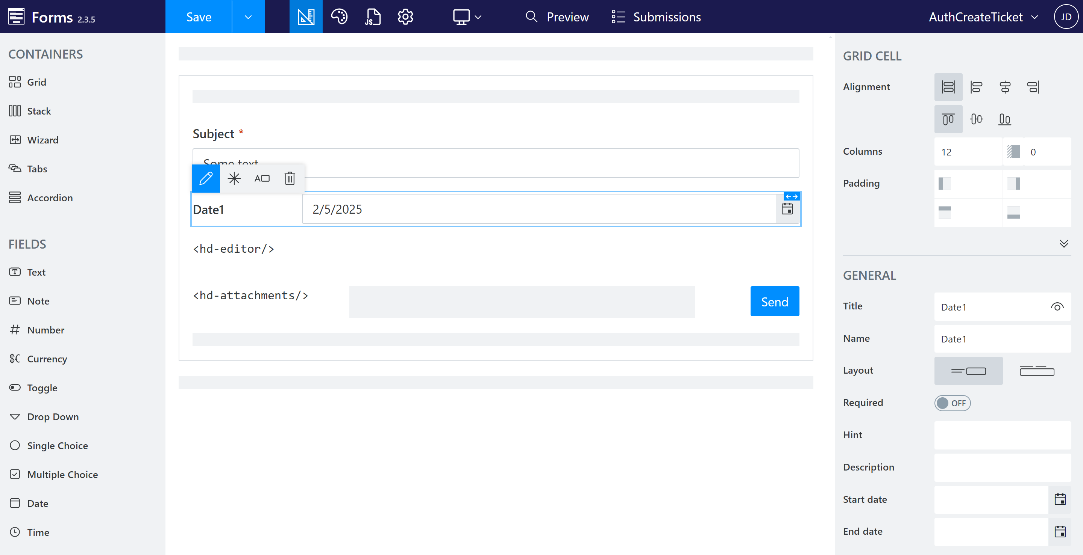Open the Start date calendar picker
Image resolution: width=1083 pixels, height=555 pixels.
[1060, 499]
